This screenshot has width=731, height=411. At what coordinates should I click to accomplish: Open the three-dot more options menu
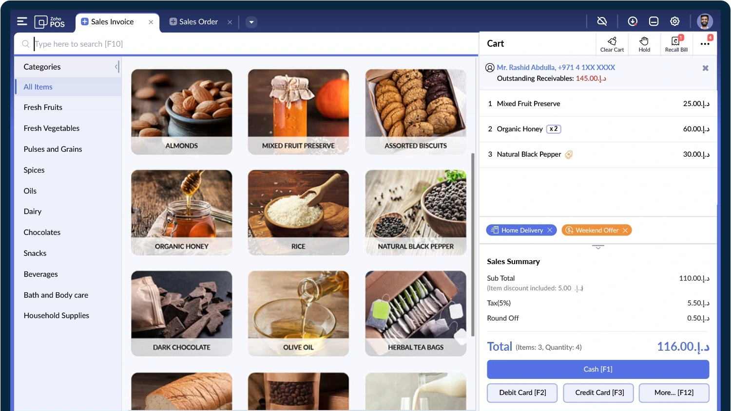[x=705, y=44]
